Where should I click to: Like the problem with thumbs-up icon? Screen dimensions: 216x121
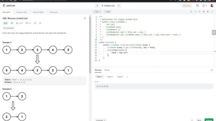17,23
